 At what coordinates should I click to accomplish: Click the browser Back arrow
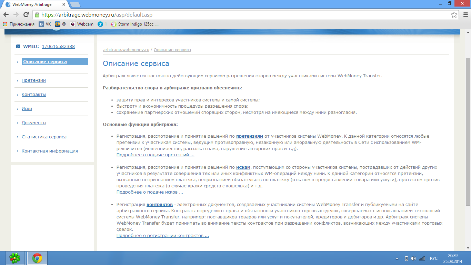6,15
